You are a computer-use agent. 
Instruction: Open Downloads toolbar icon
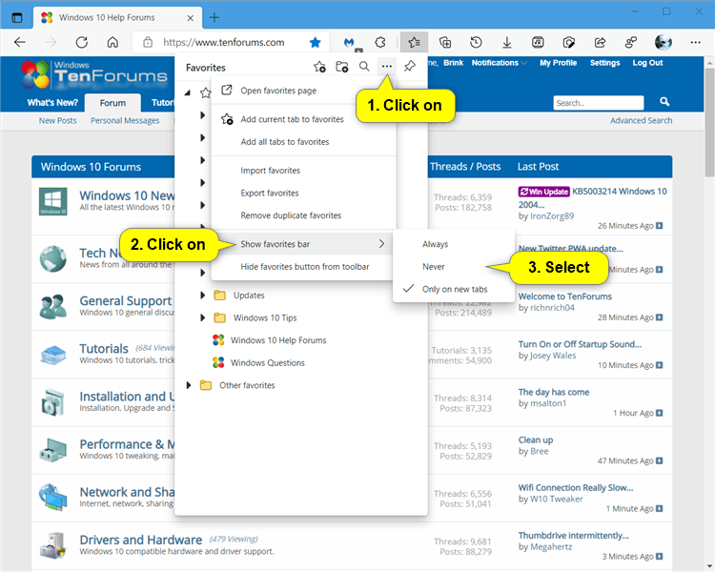(506, 42)
